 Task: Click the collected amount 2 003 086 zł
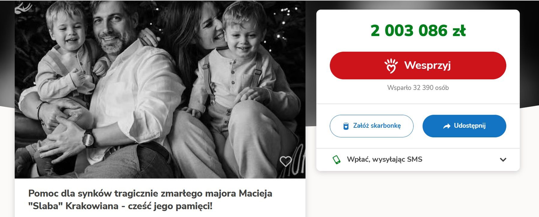418,31
